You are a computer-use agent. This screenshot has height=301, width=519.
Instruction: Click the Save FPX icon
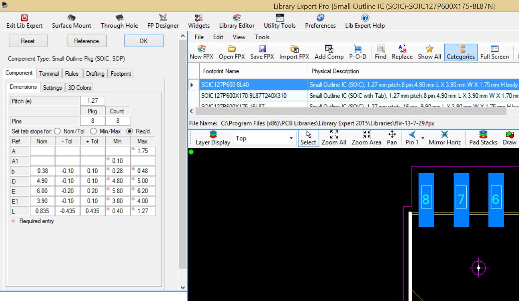262,49
